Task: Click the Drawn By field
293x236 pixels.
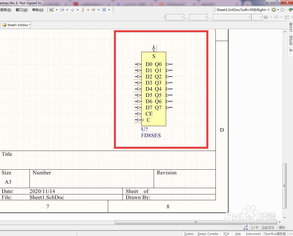Action: click(138, 197)
